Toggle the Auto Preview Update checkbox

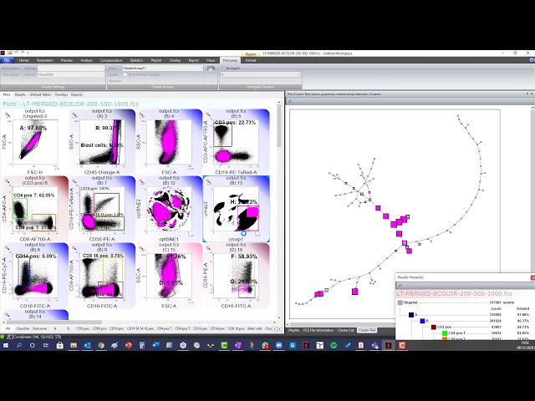(x=125, y=74)
